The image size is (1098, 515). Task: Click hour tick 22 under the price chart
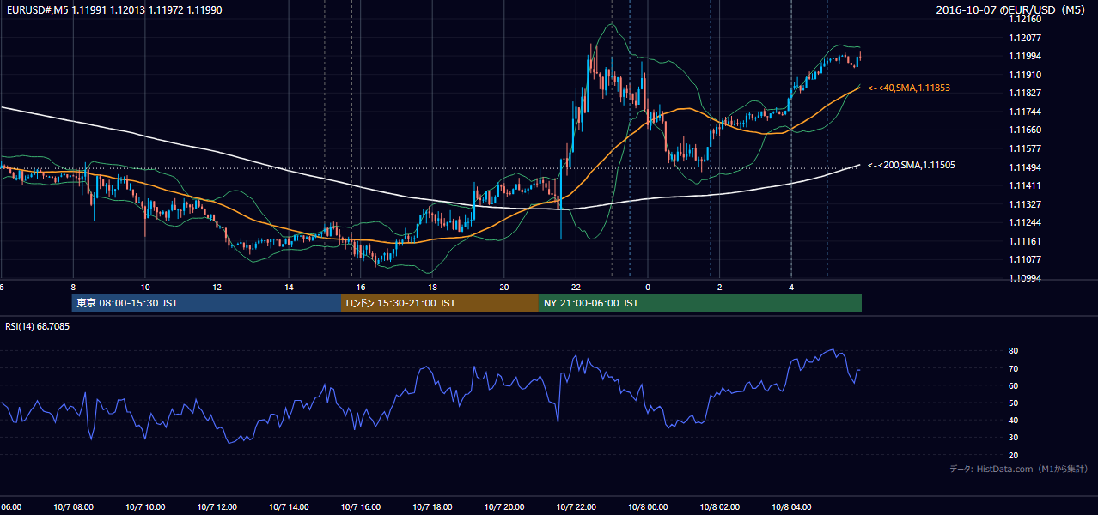click(x=576, y=288)
